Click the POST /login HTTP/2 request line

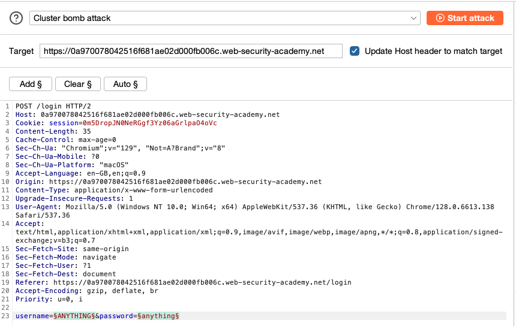pyautogui.click(x=53, y=106)
